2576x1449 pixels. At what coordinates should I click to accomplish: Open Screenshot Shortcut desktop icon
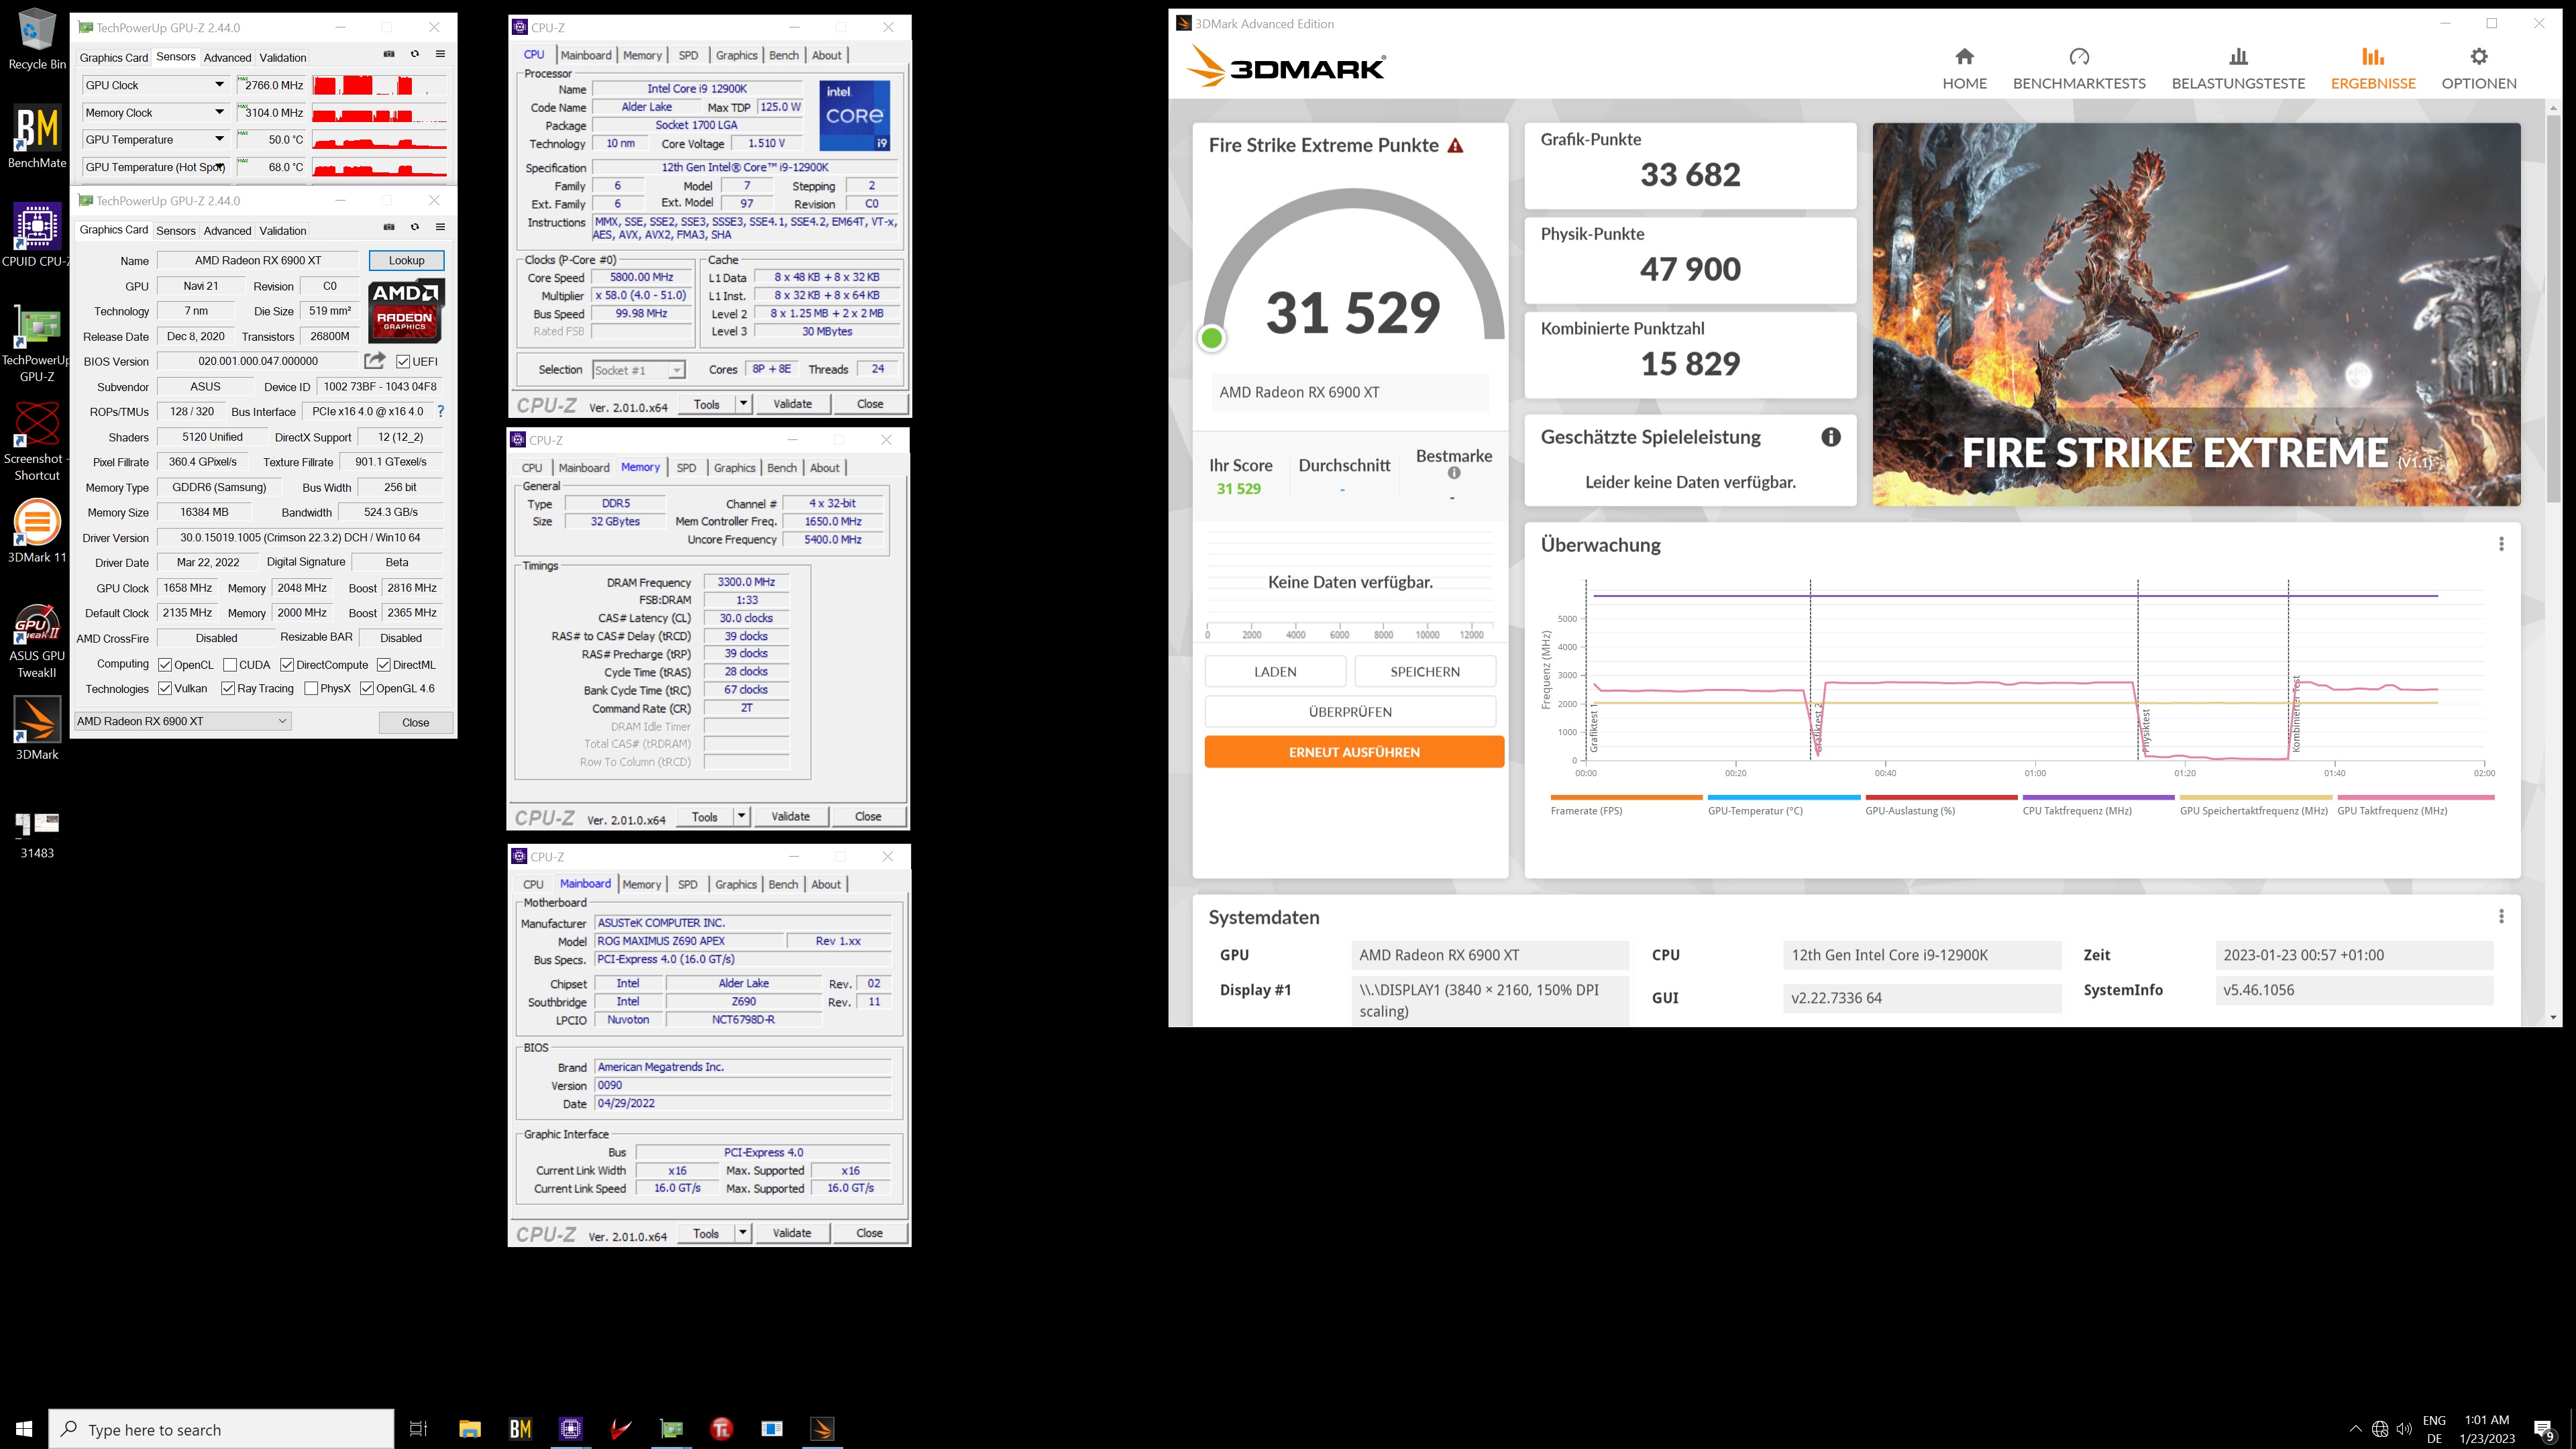click(37, 440)
